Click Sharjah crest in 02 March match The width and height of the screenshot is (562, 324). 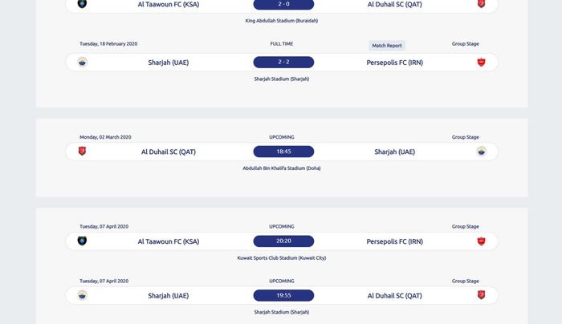coord(481,151)
